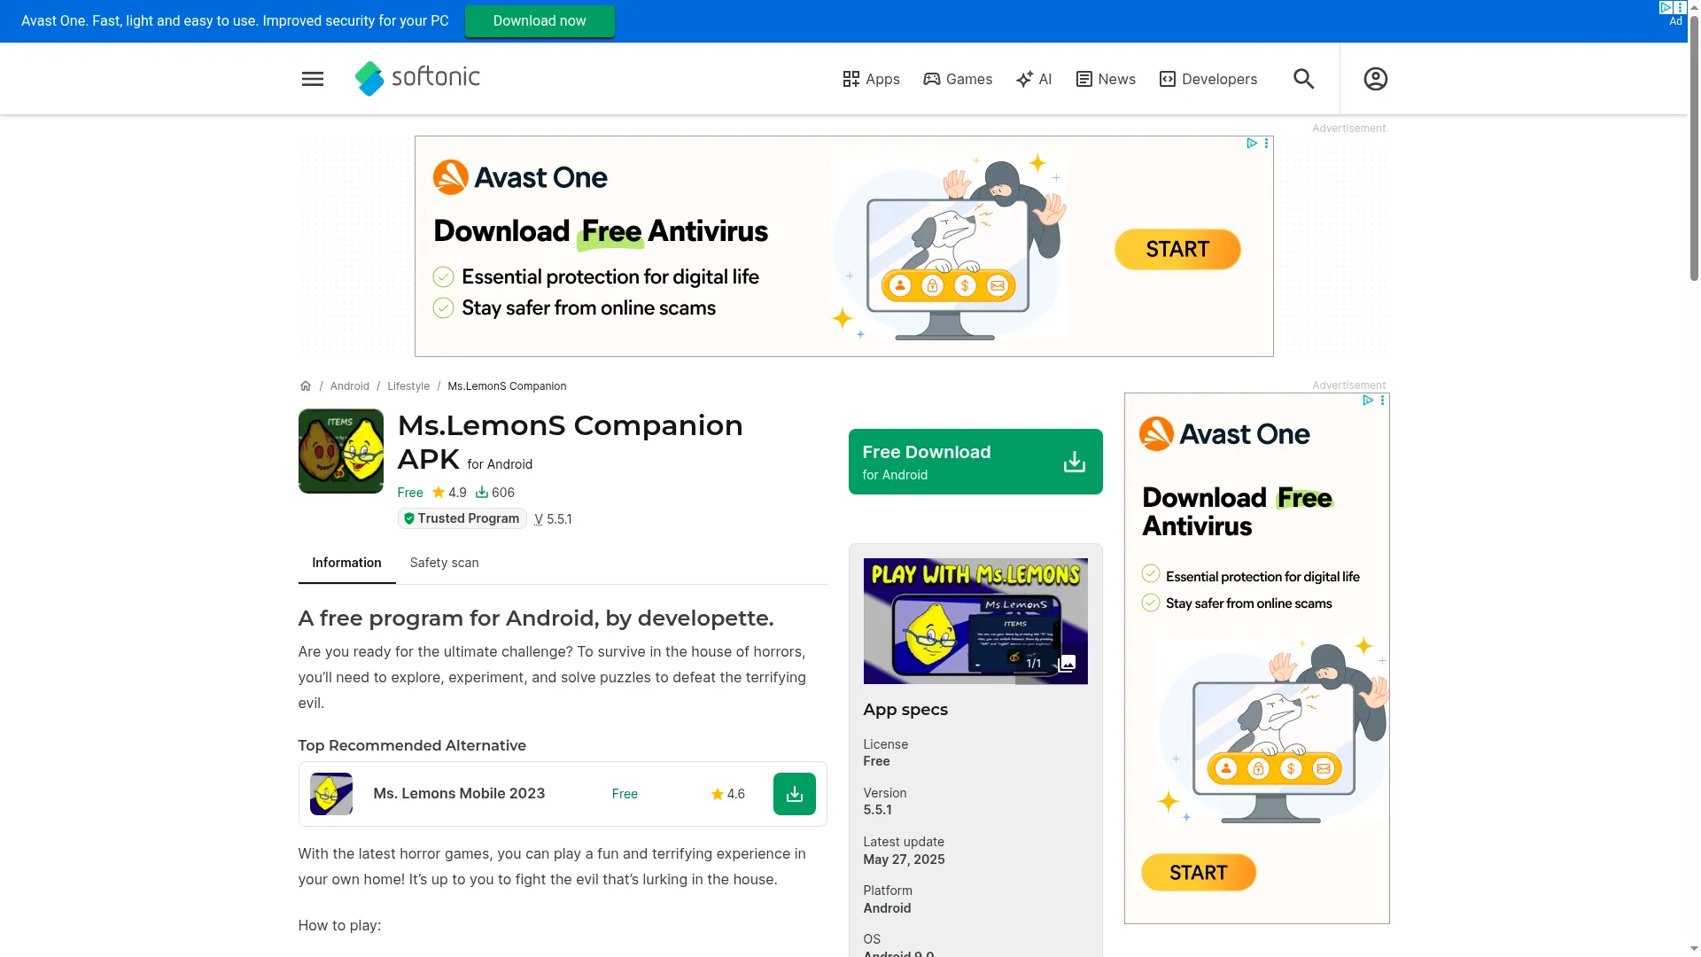
Task: Click the Top Recommended Alternative heading
Action: (x=412, y=746)
